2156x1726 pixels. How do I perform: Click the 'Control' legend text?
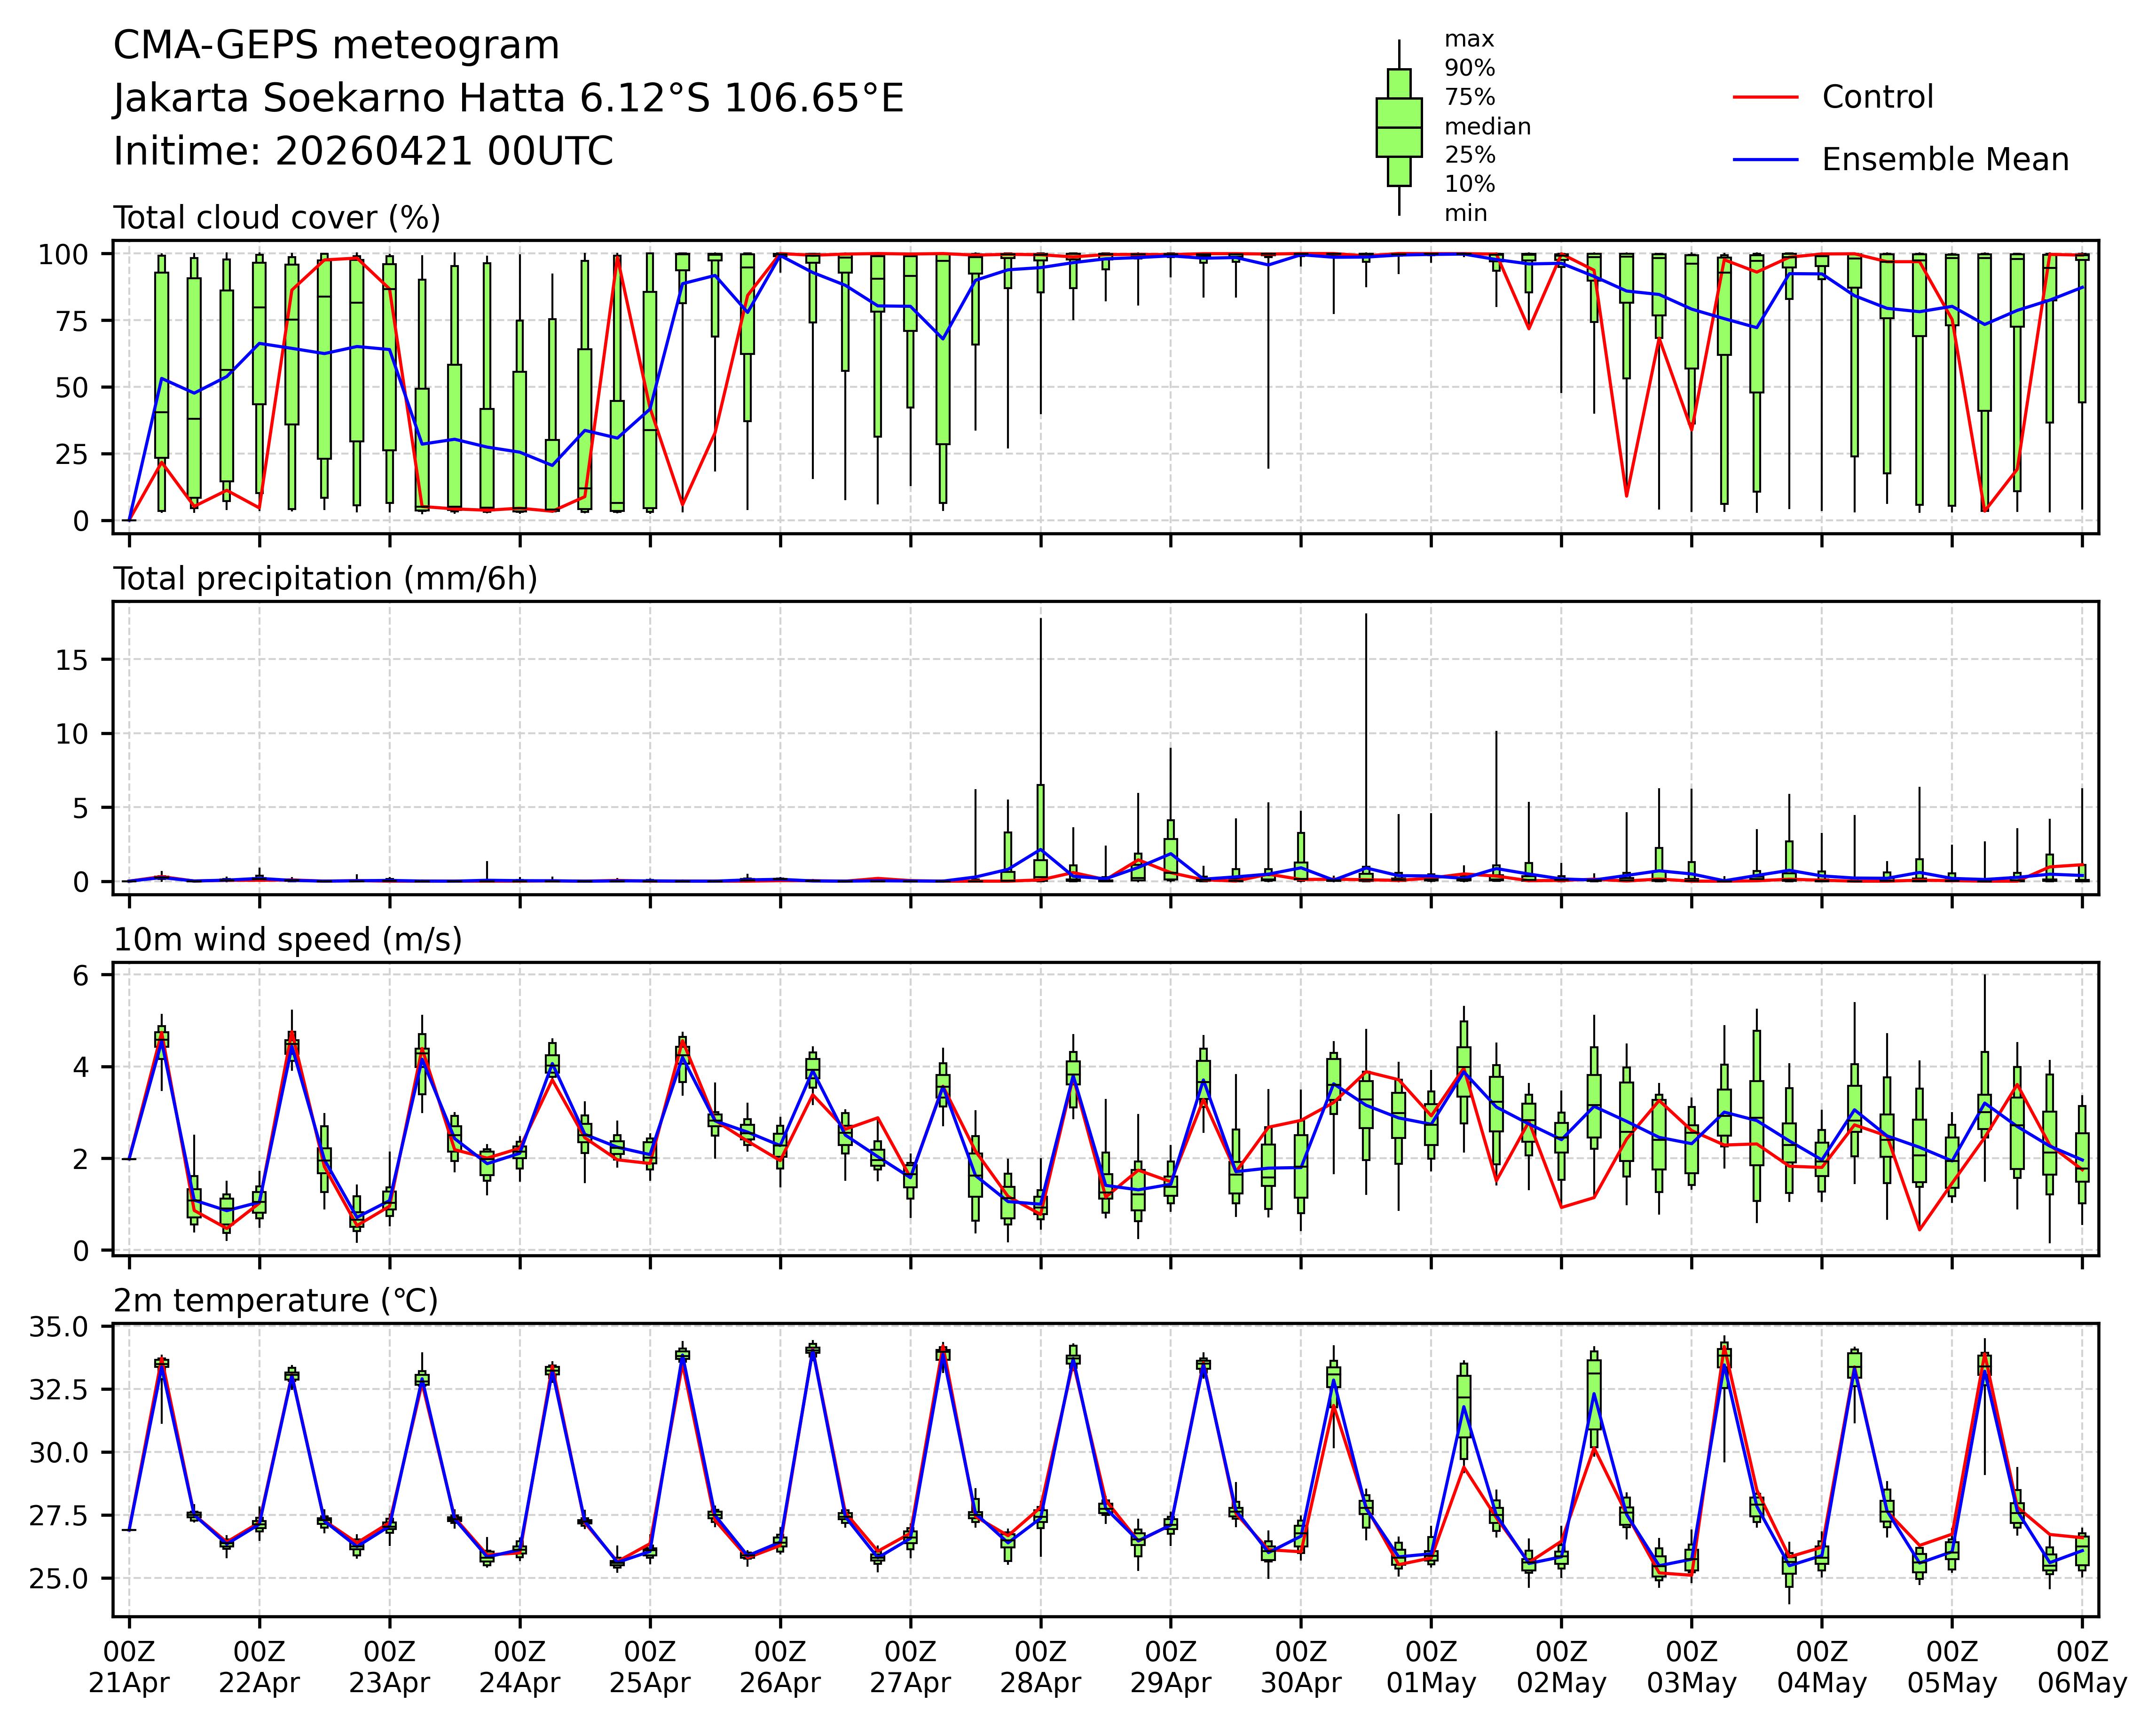click(1877, 97)
